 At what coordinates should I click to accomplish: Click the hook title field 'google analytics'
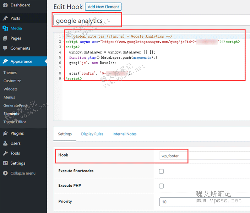(x=152, y=20)
